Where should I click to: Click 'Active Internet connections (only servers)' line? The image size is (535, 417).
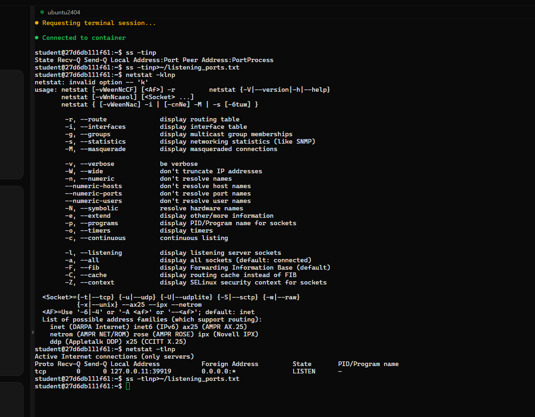[x=114, y=357]
